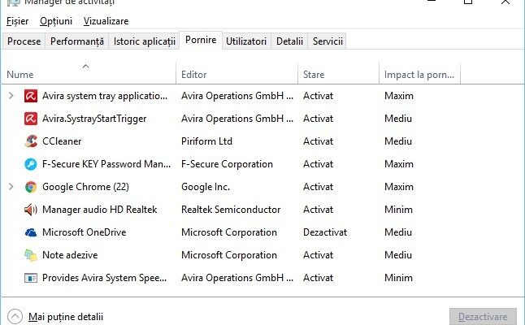Select the Note adezive icon
The width and height of the screenshot is (525, 325).
(31, 255)
